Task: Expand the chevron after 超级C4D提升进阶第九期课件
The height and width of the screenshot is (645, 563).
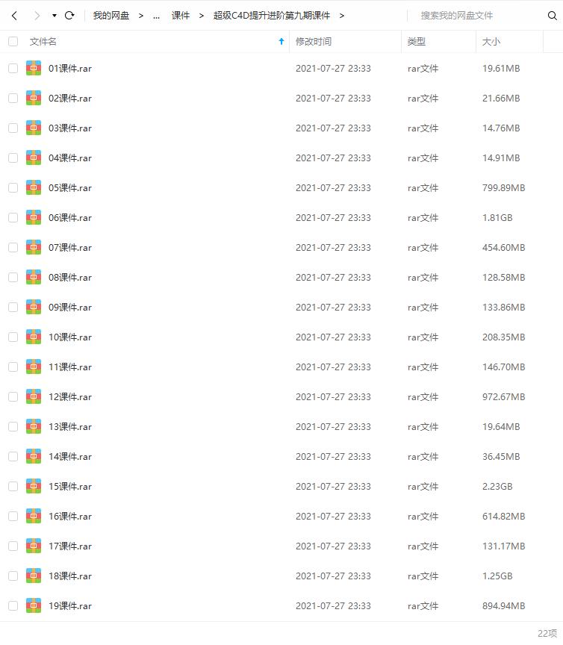Action: pyautogui.click(x=341, y=16)
